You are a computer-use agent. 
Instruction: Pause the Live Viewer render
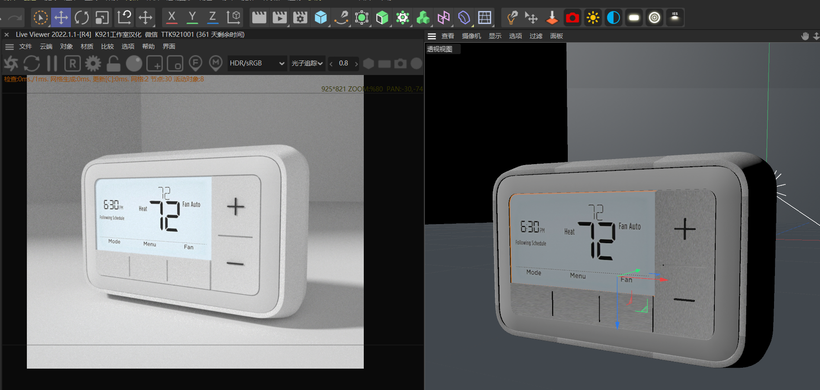coord(52,64)
